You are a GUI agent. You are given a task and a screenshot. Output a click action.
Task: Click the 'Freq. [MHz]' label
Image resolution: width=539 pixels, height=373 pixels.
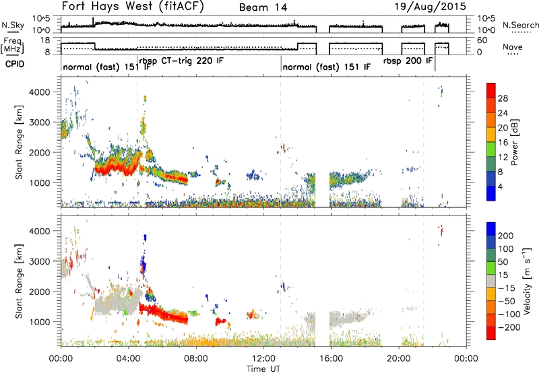click(x=13, y=46)
